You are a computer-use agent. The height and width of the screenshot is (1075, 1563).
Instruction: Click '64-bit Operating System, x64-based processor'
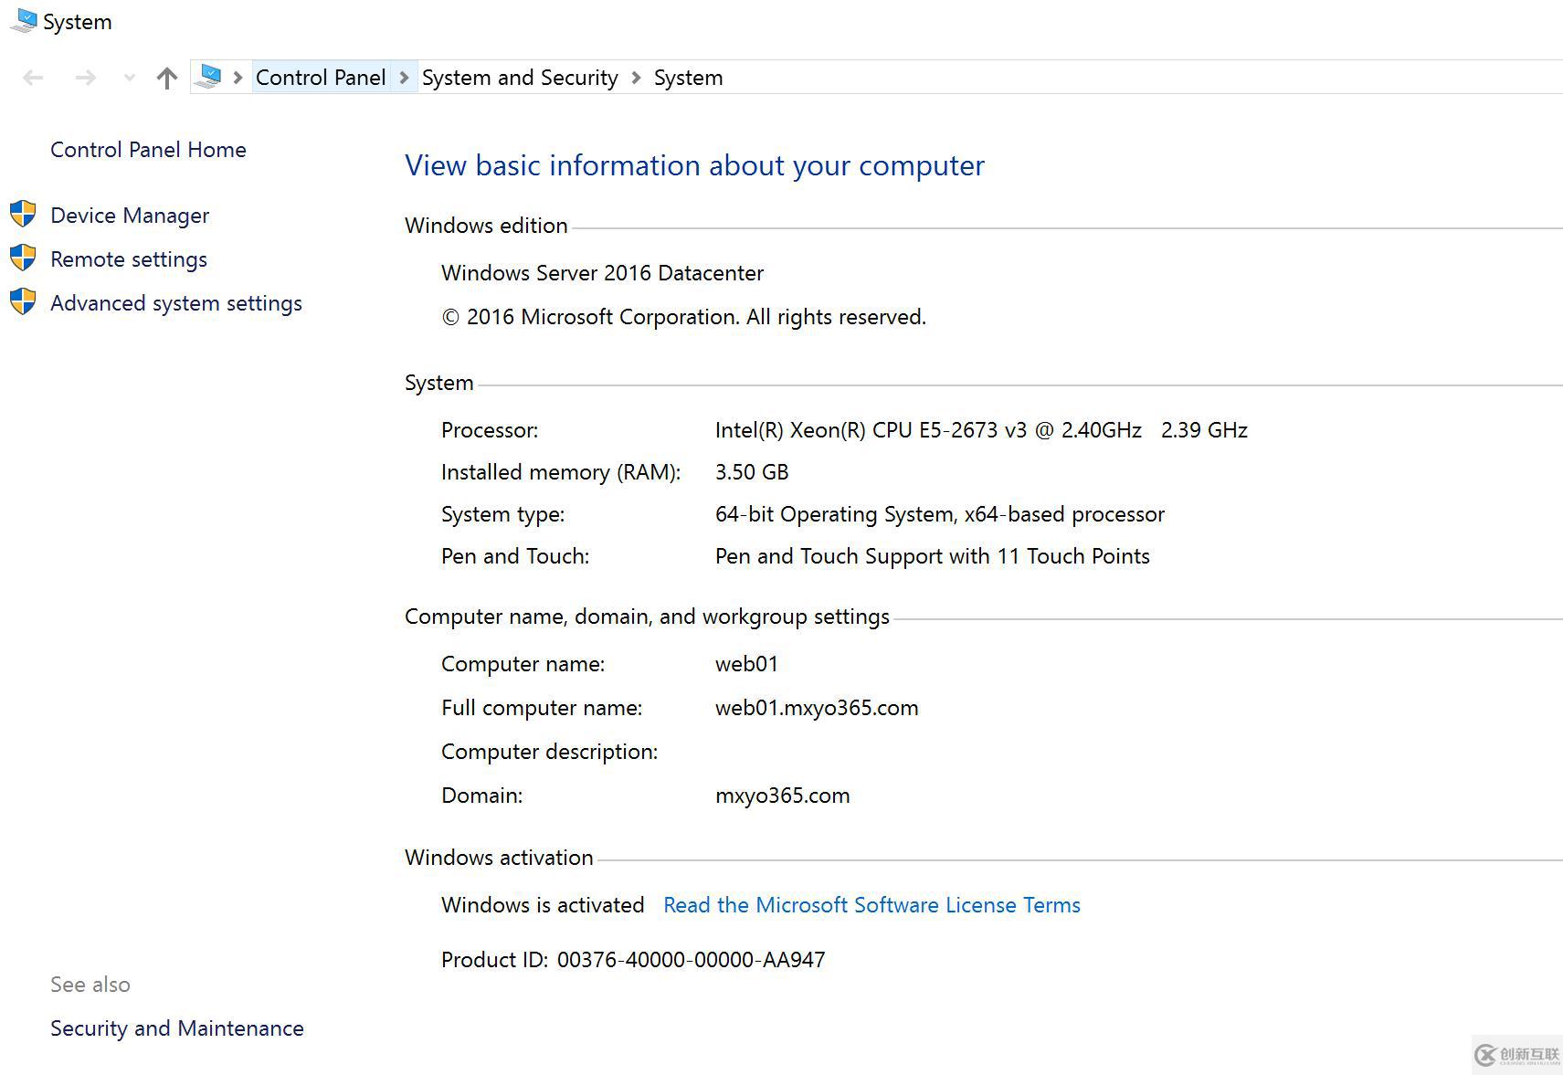click(940, 514)
